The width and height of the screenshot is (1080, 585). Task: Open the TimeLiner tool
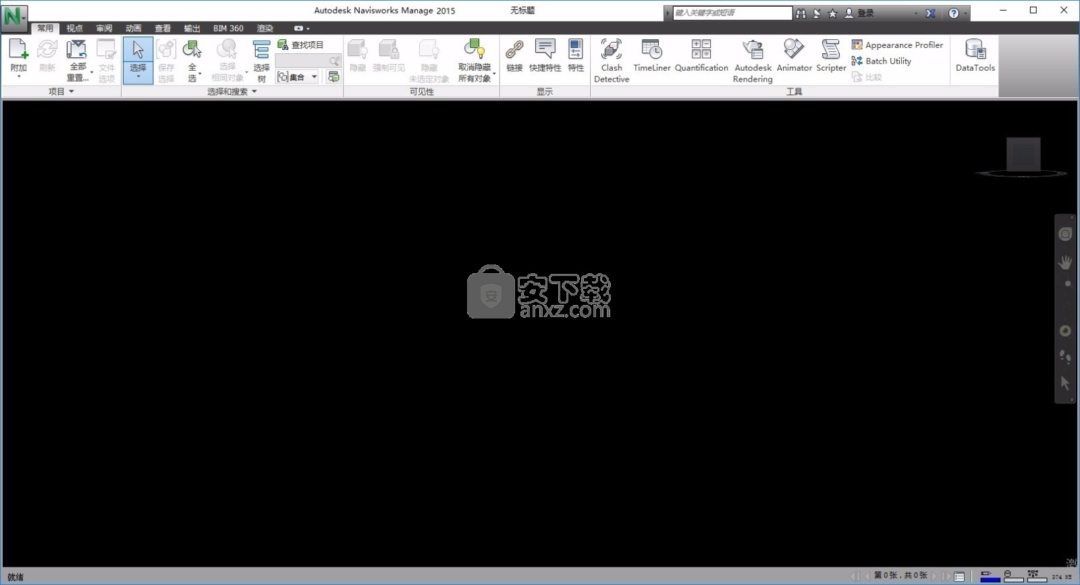[651, 55]
